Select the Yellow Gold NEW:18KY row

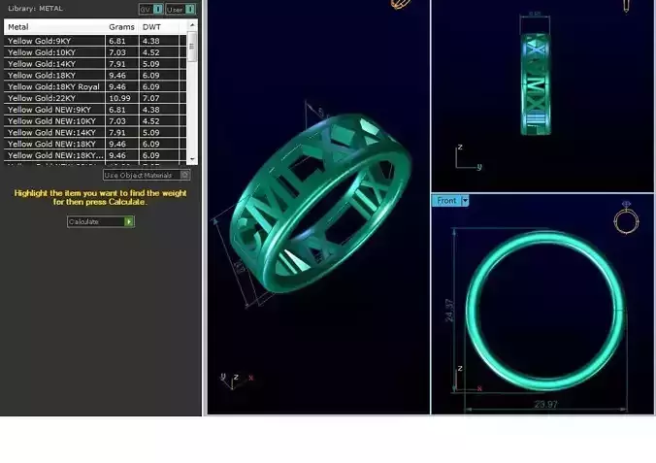95,144
